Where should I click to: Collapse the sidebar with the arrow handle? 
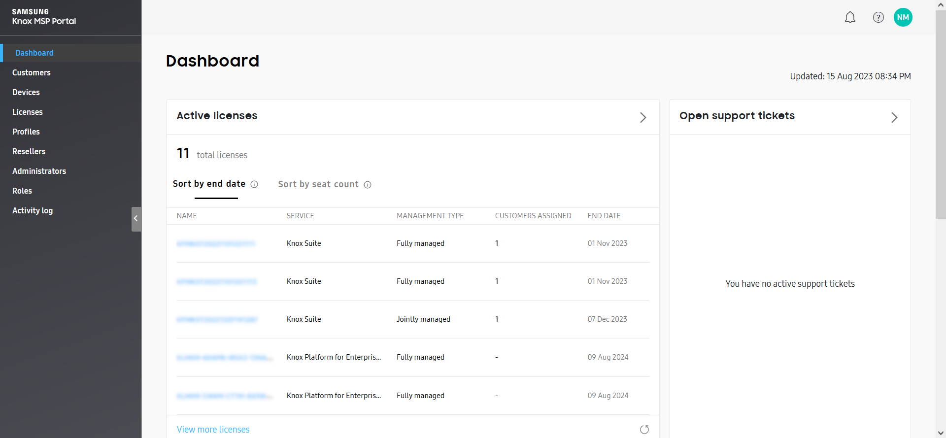tap(136, 219)
